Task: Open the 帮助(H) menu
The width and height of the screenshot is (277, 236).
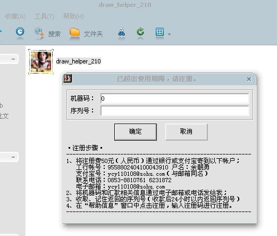Action: point(73,17)
